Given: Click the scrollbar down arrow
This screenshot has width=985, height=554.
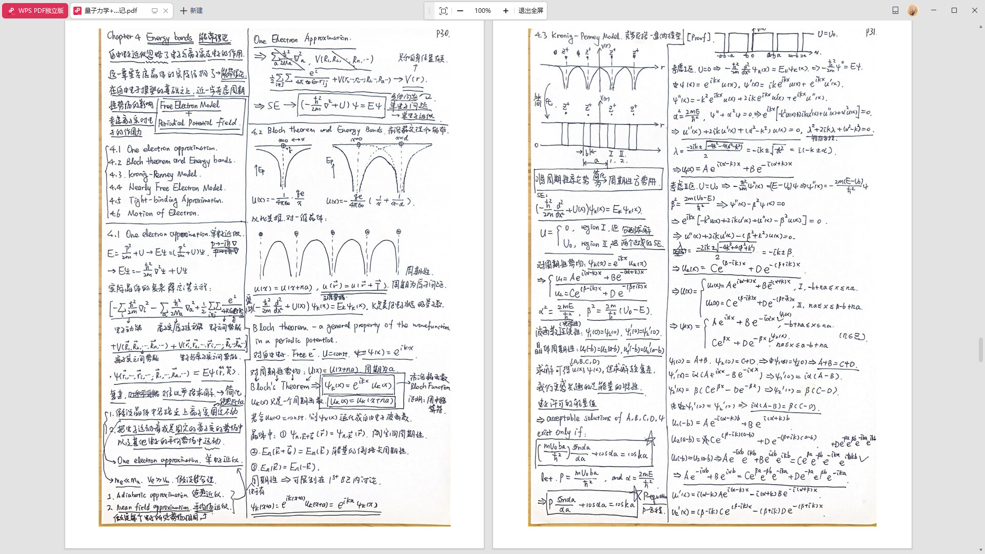Looking at the screenshot, I should [x=981, y=549].
